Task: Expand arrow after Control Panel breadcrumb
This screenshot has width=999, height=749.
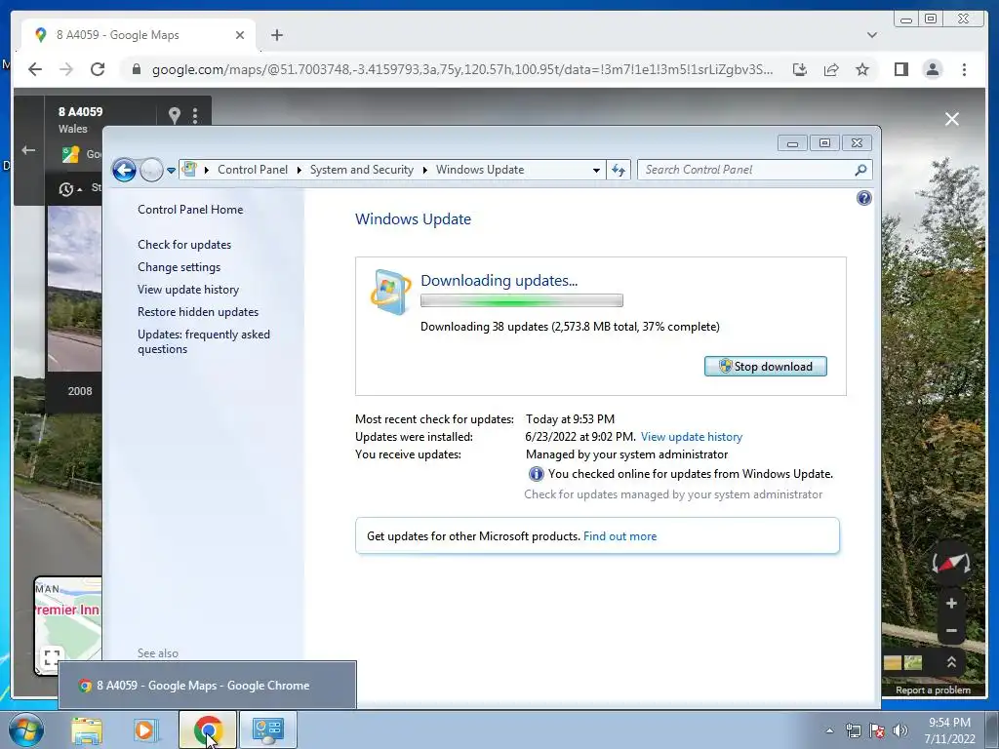Action: tap(299, 170)
